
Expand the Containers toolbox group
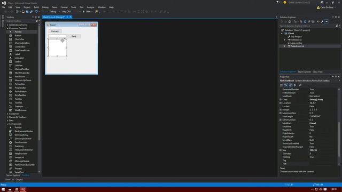click(7, 114)
